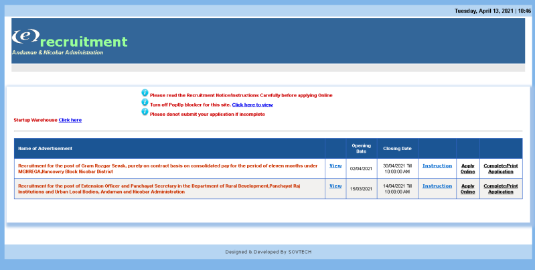Click info icon beside Recruitment Notice message
Viewport: 535px width, 270px height.
[x=145, y=94]
